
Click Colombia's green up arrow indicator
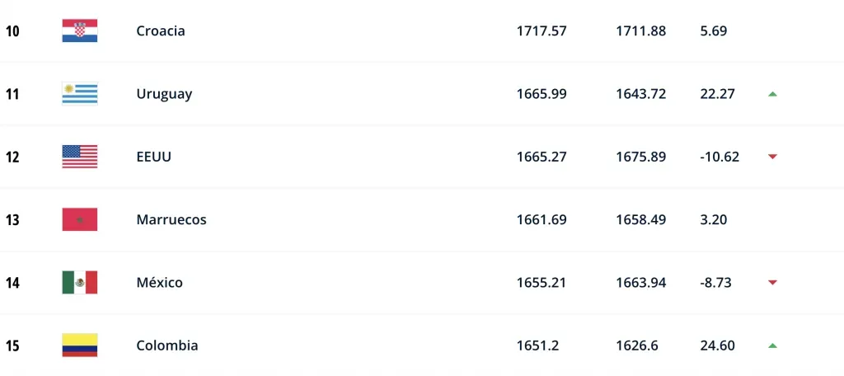(772, 345)
